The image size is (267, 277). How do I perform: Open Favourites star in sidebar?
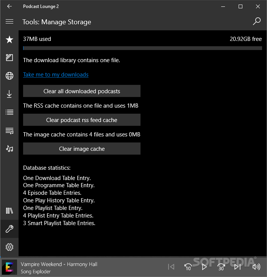coord(9,39)
